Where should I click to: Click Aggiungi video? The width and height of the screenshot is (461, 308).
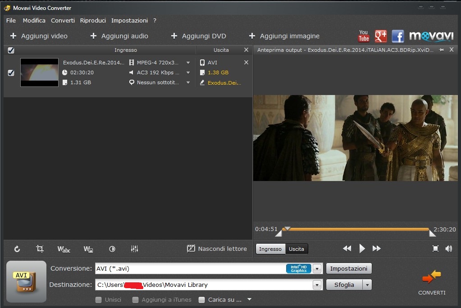pyautogui.click(x=39, y=36)
